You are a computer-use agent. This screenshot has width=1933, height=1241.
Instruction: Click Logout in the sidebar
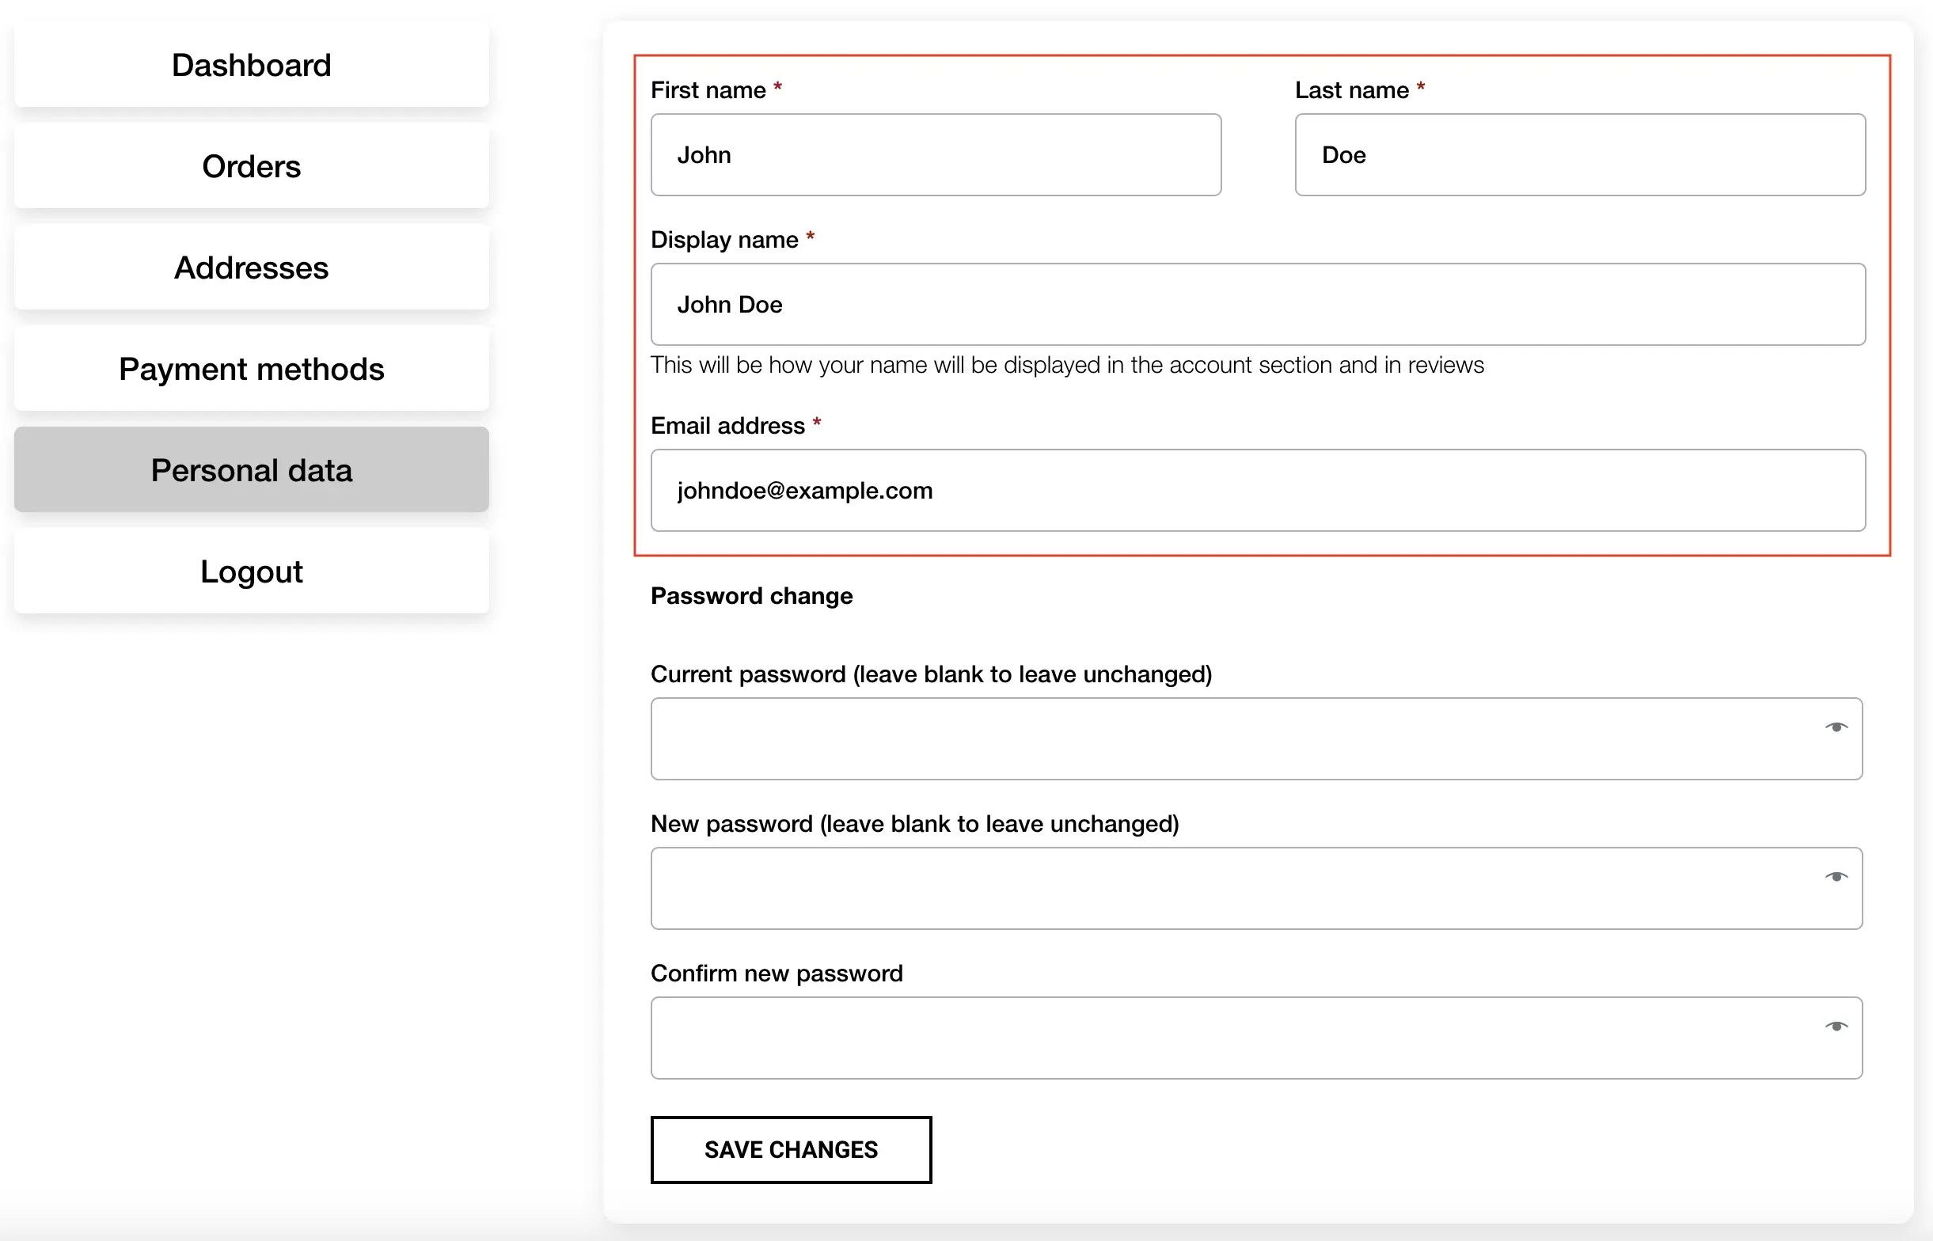click(x=252, y=572)
